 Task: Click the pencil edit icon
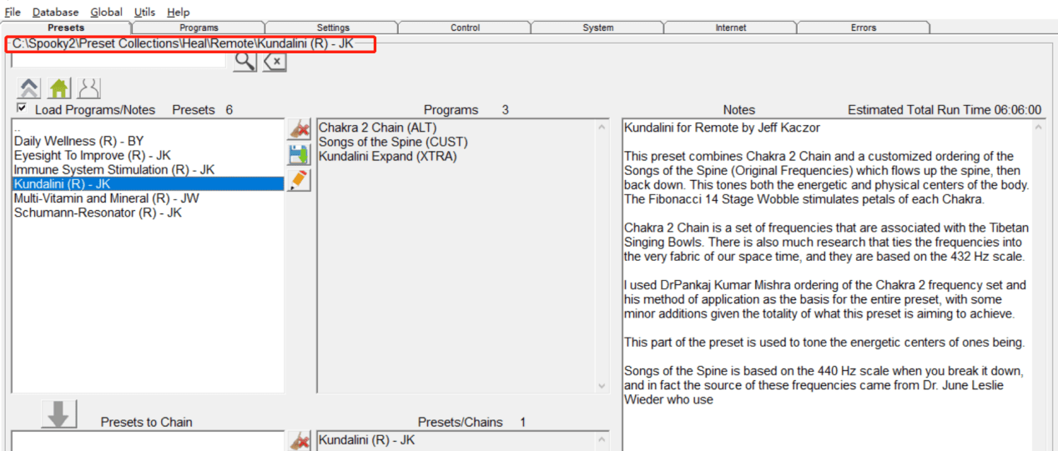tap(299, 180)
